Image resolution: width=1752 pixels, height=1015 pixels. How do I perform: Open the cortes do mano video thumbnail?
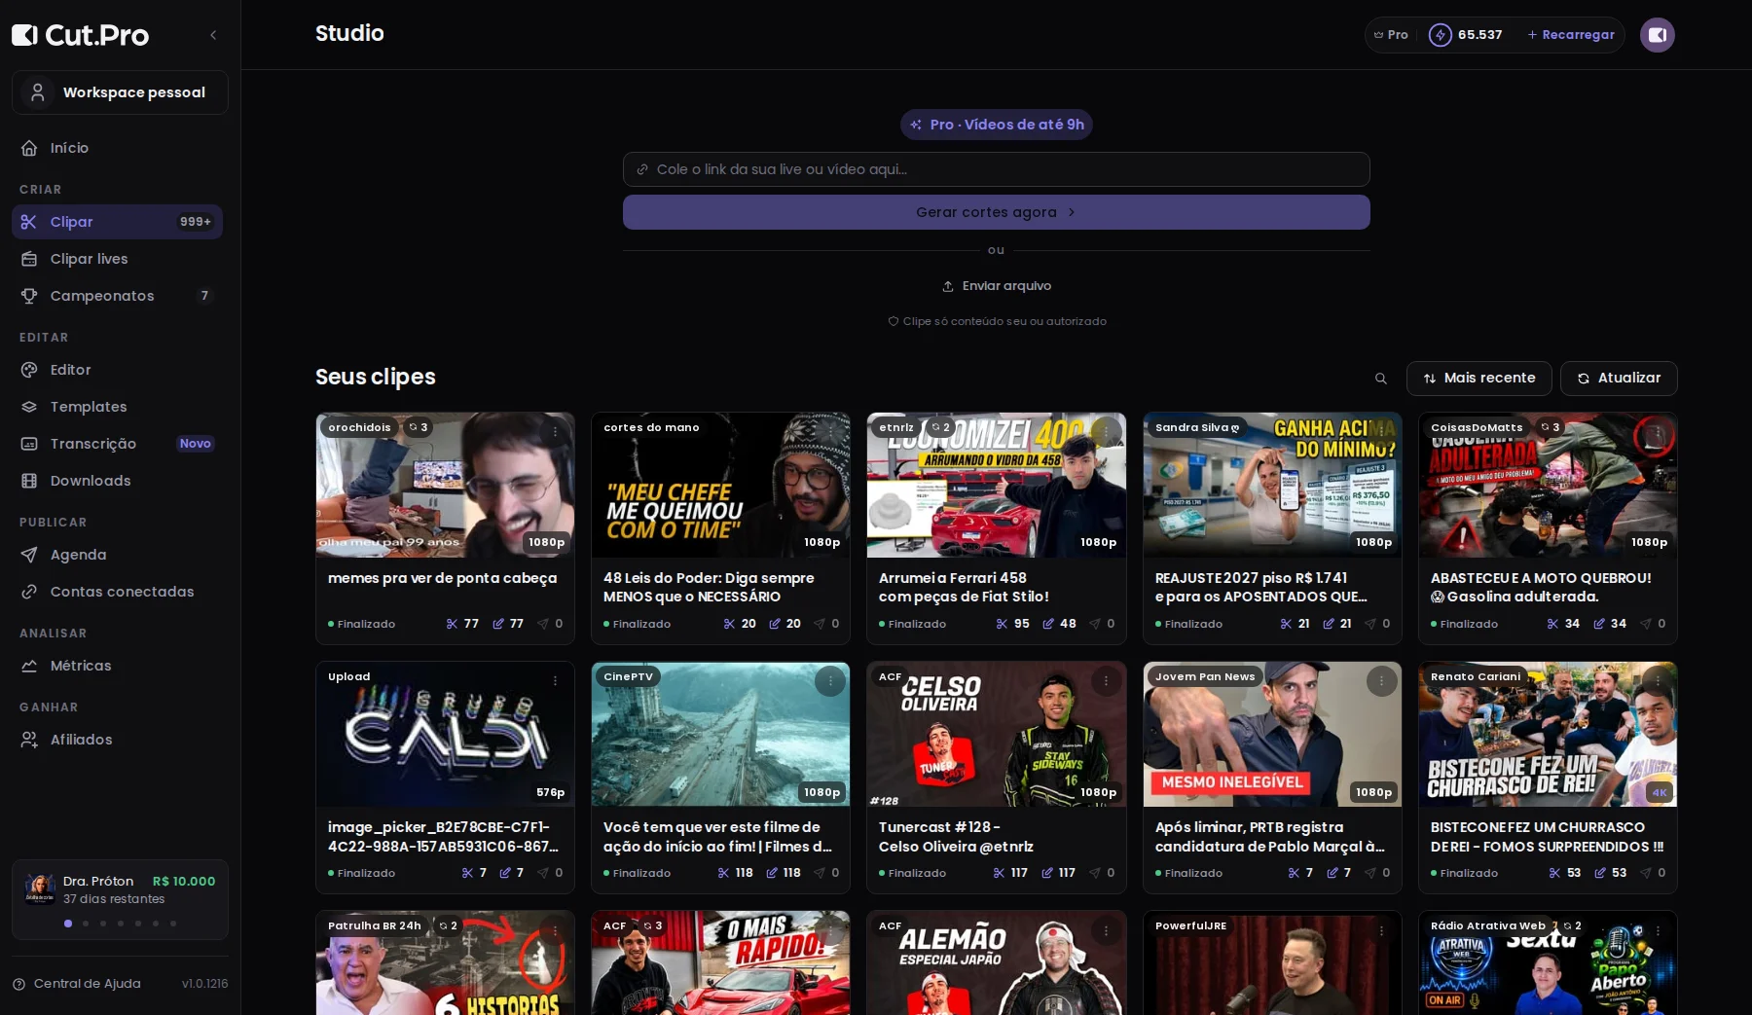(x=720, y=485)
